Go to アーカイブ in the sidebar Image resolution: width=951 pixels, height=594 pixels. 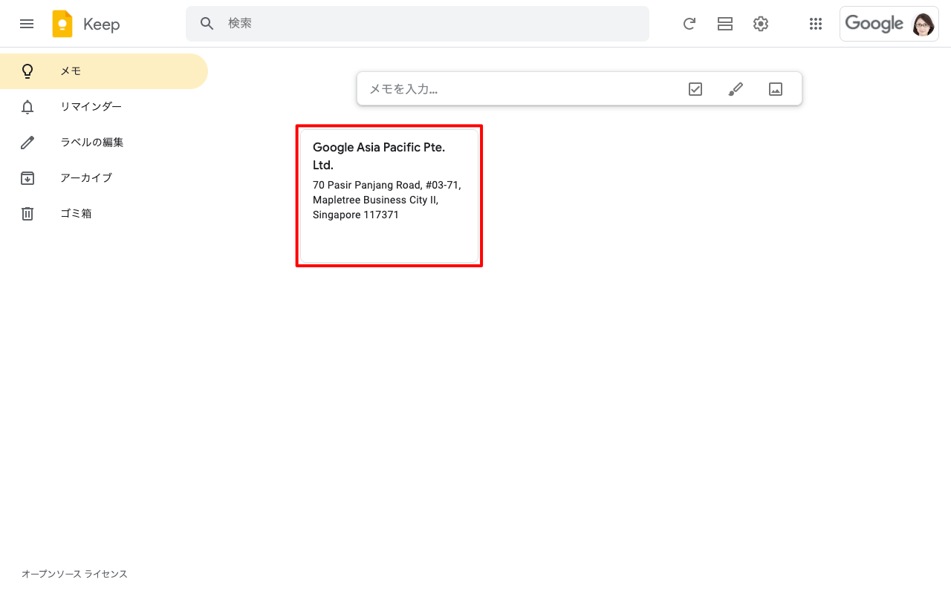point(104,178)
